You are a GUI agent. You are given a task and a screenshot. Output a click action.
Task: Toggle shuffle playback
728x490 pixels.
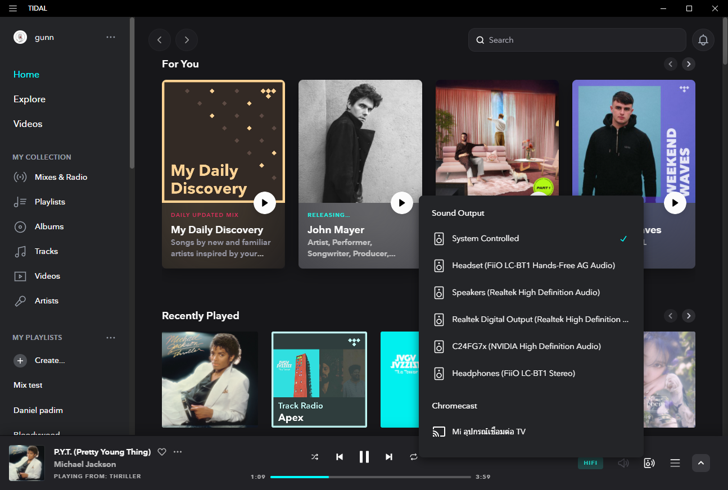(315, 457)
